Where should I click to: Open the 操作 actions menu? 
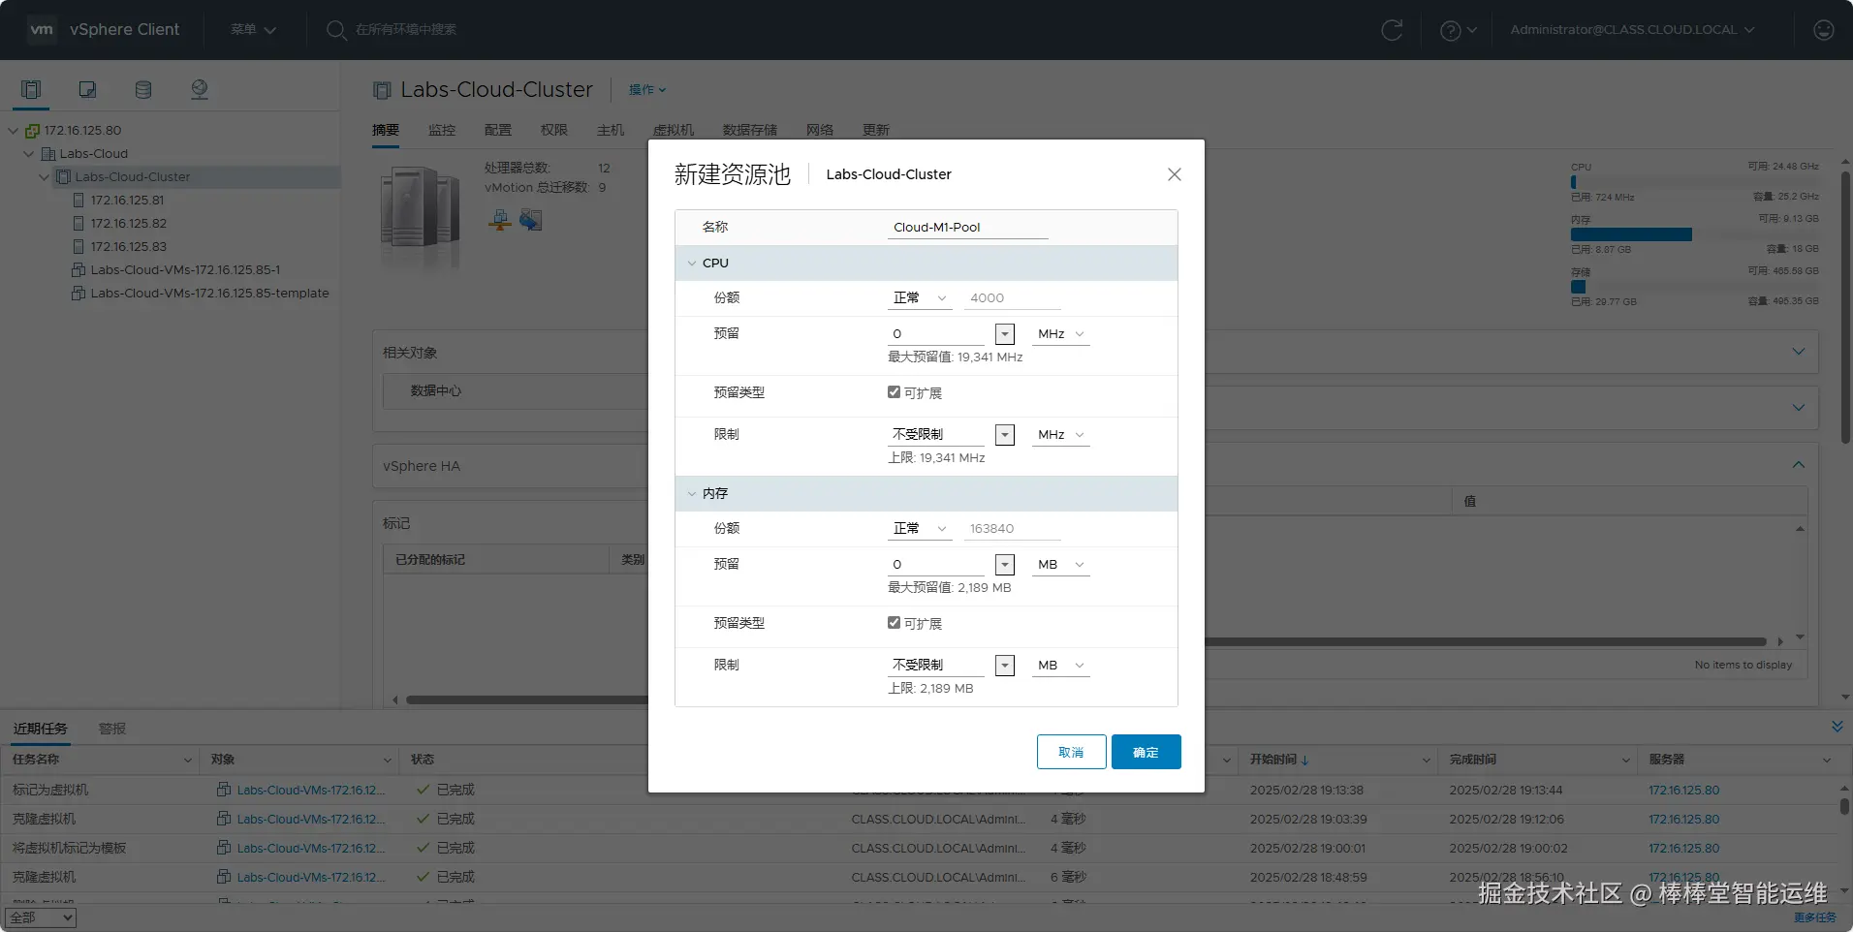pyautogui.click(x=647, y=90)
